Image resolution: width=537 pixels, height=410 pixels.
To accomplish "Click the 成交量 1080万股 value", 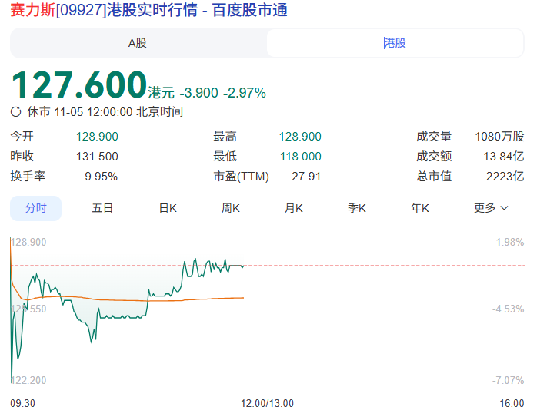I will (499, 137).
